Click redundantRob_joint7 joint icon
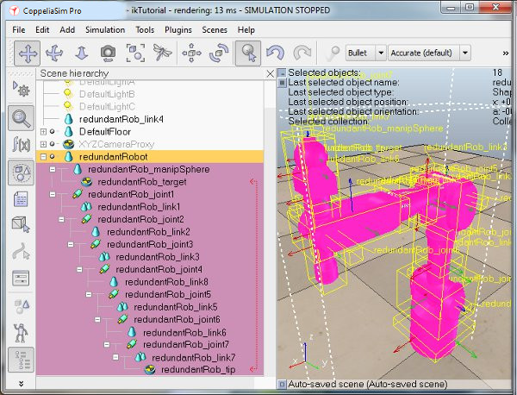 [132, 344]
